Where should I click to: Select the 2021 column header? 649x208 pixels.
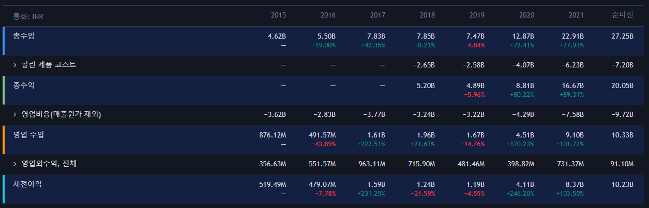[576, 15]
